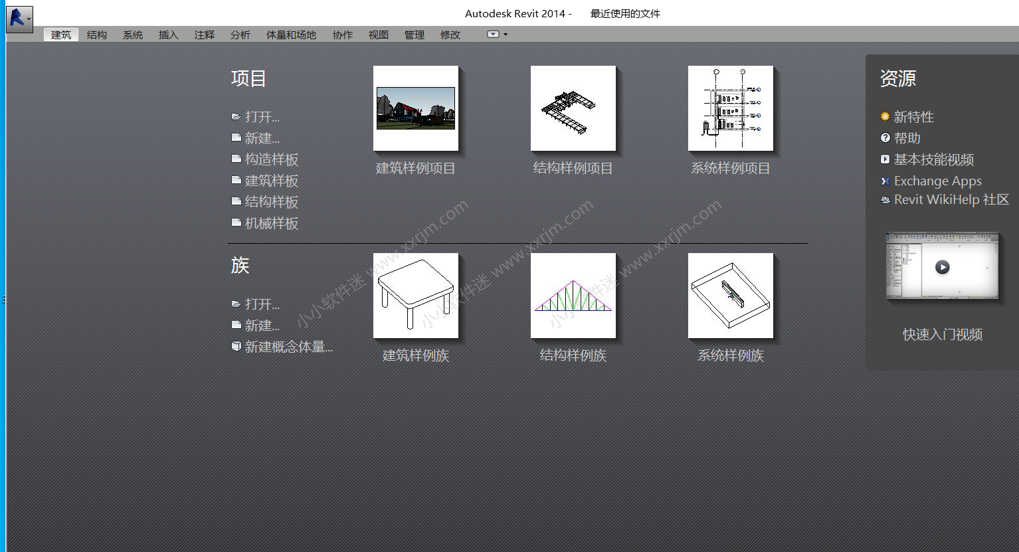Open the 系统样例项目 thumbnail
Image resolution: width=1019 pixels, height=552 pixels.
tap(731, 108)
